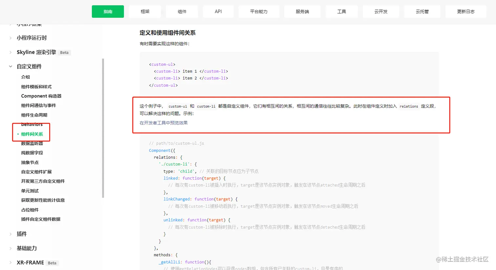Expand the 插件 section chevron

[x=10, y=234]
